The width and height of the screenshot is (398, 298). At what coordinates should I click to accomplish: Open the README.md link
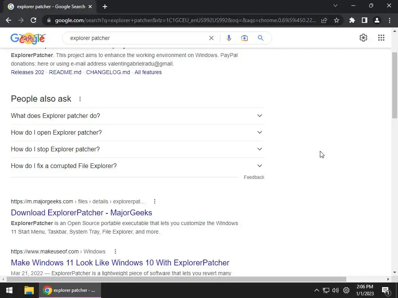coord(65,72)
